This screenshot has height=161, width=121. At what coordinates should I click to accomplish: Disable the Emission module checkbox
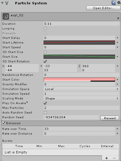click(4, 123)
